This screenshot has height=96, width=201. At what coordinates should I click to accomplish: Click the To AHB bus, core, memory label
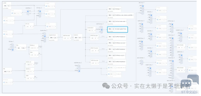point(124,15)
